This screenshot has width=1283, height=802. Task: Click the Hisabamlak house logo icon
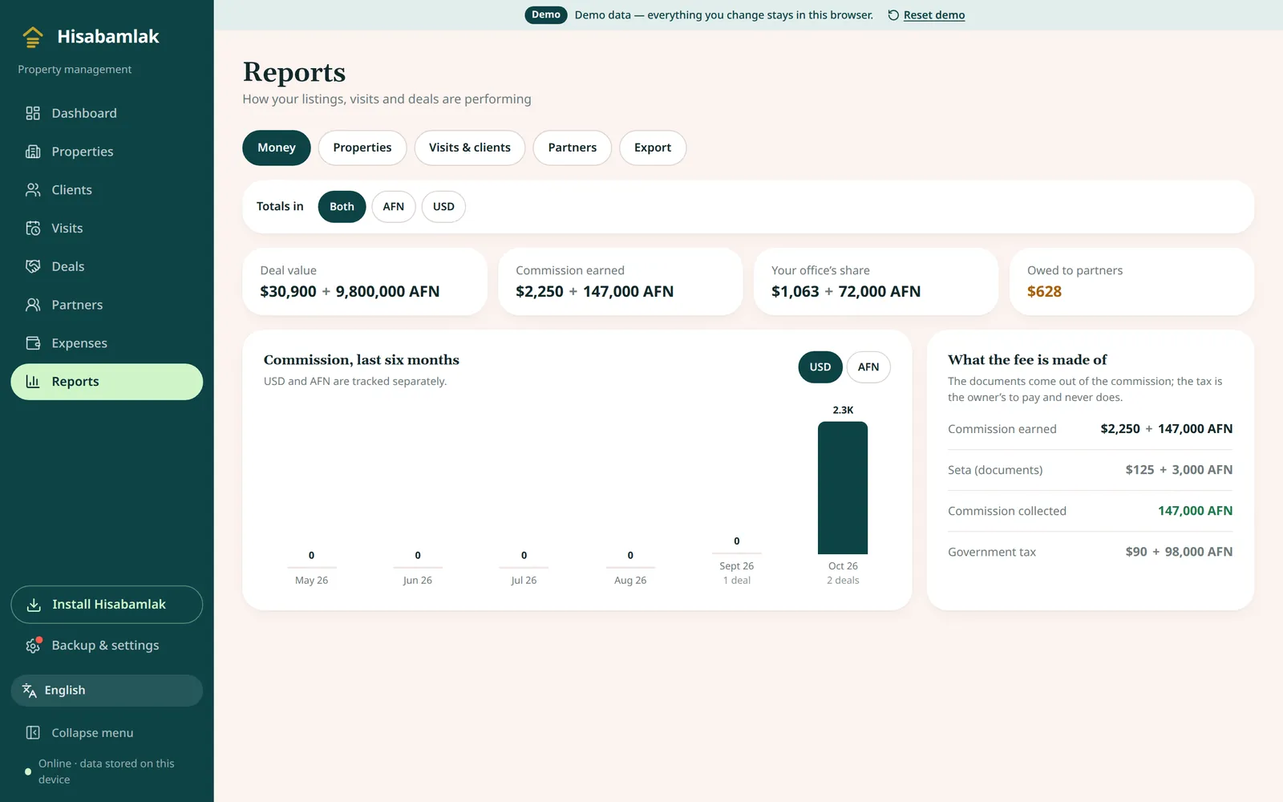33,37
